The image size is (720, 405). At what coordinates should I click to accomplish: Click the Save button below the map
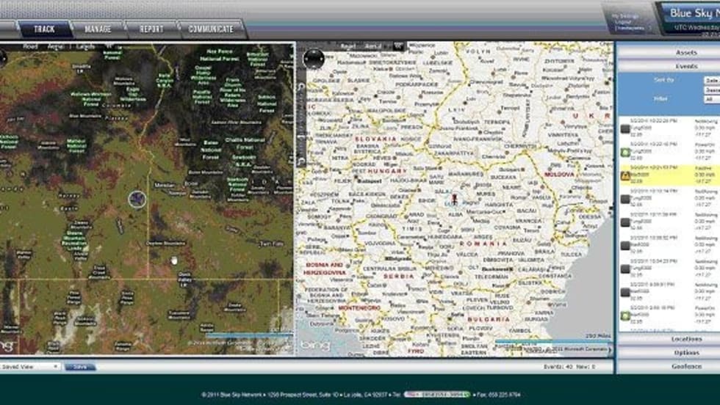(79, 366)
